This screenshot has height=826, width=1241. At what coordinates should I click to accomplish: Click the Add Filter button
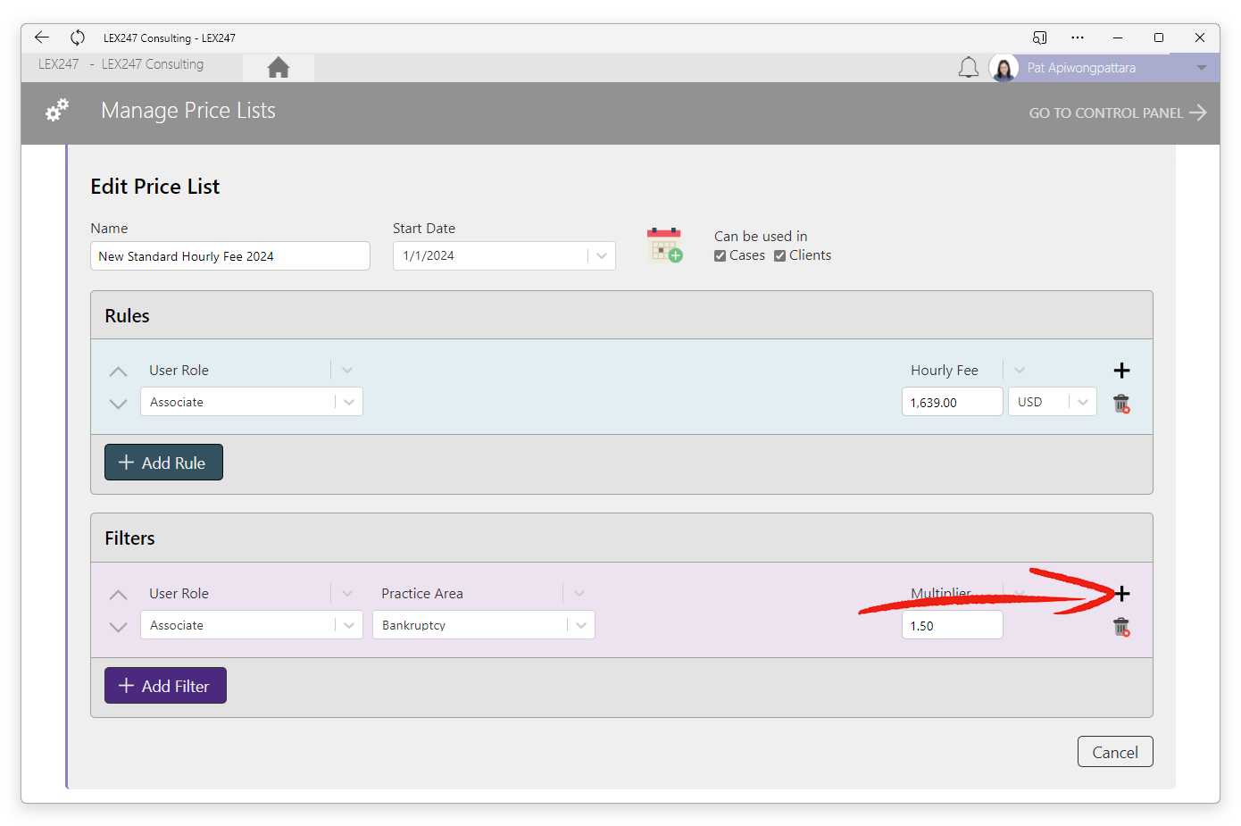pyautogui.click(x=165, y=686)
